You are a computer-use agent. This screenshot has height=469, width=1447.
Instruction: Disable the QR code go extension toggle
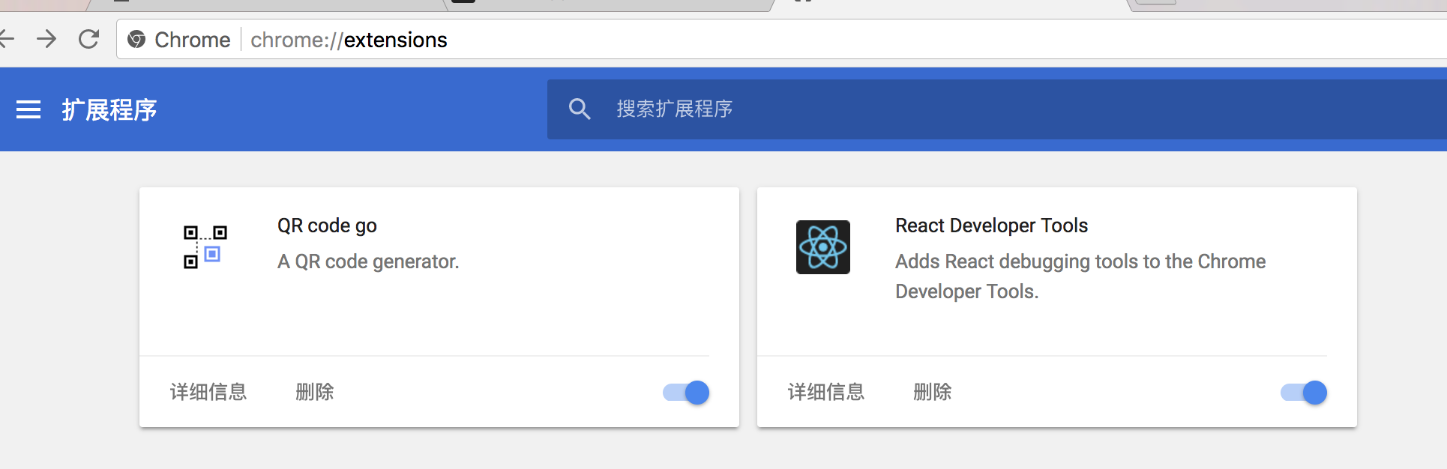tap(686, 393)
